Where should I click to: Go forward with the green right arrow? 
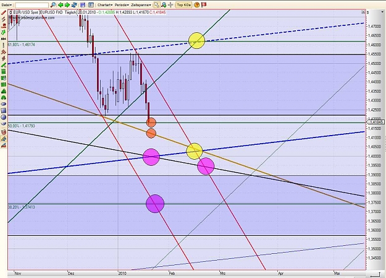coord(67,5)
